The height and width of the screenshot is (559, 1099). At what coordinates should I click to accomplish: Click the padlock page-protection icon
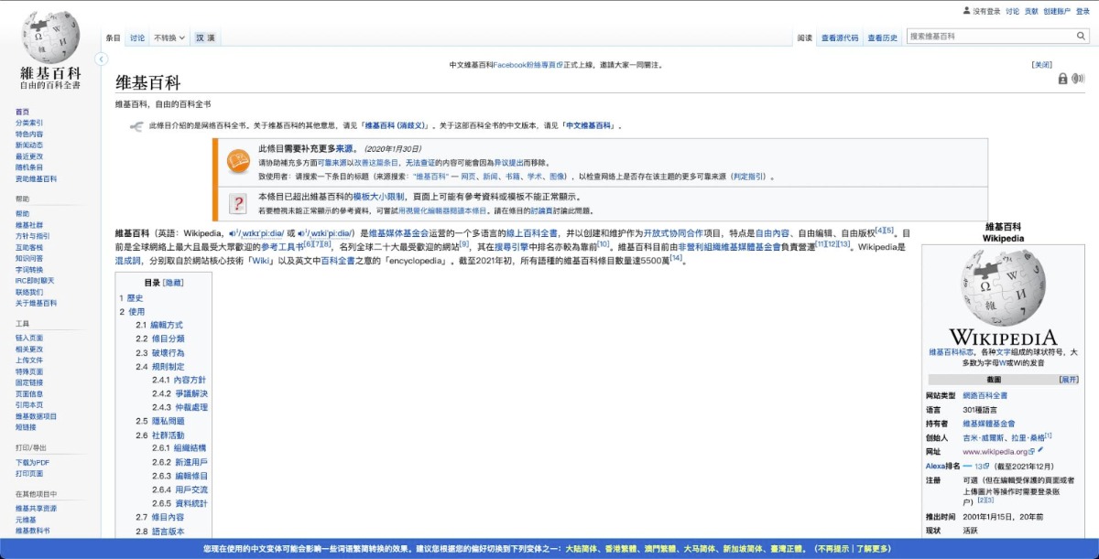click(1062, 79)
